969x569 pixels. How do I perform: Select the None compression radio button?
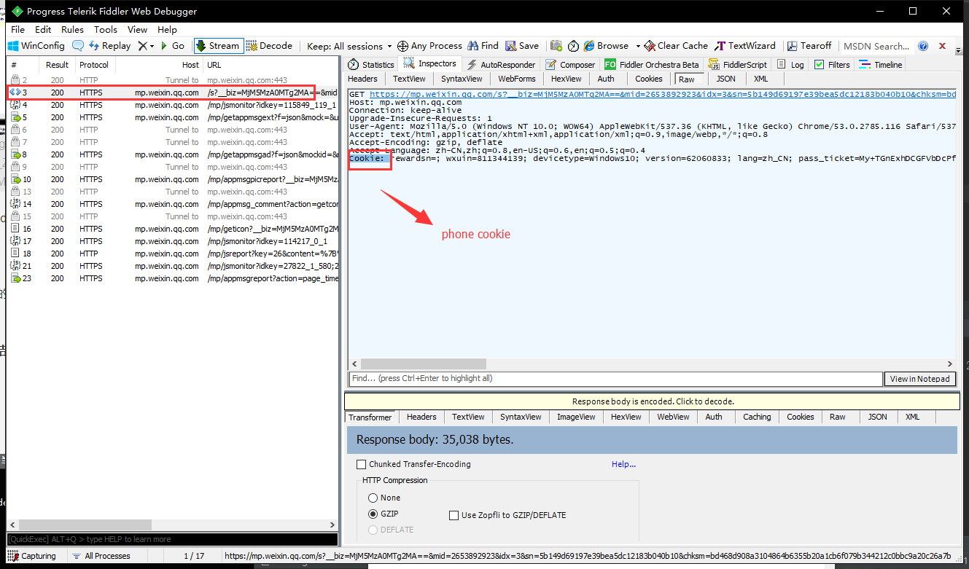[373, 498]
